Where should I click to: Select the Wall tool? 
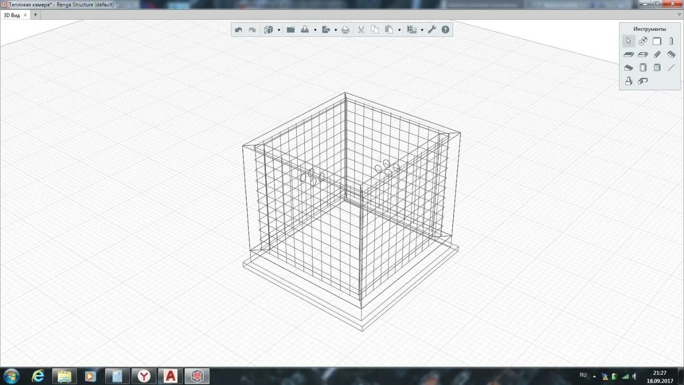click(x=657, y=41)
